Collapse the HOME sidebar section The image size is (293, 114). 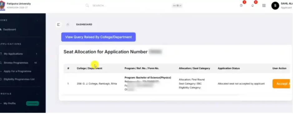(37, 20)
